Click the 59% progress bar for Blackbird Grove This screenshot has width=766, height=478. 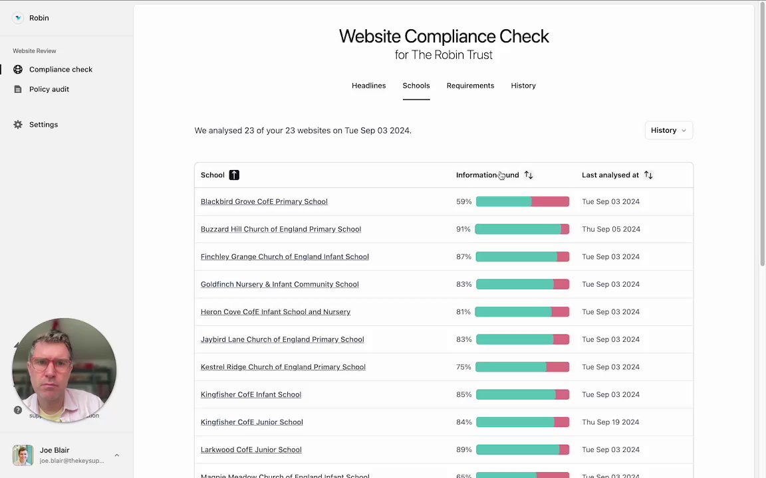click(x=523, y=201)
